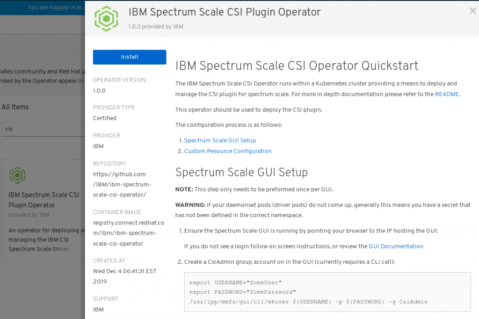The width and height of the screenshot is (479, 319).
Task: Click the Certified provider type value
Action: 104,118
